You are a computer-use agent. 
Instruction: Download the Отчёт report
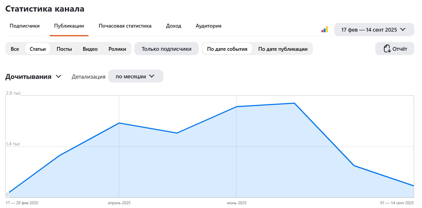pos(395,49)
